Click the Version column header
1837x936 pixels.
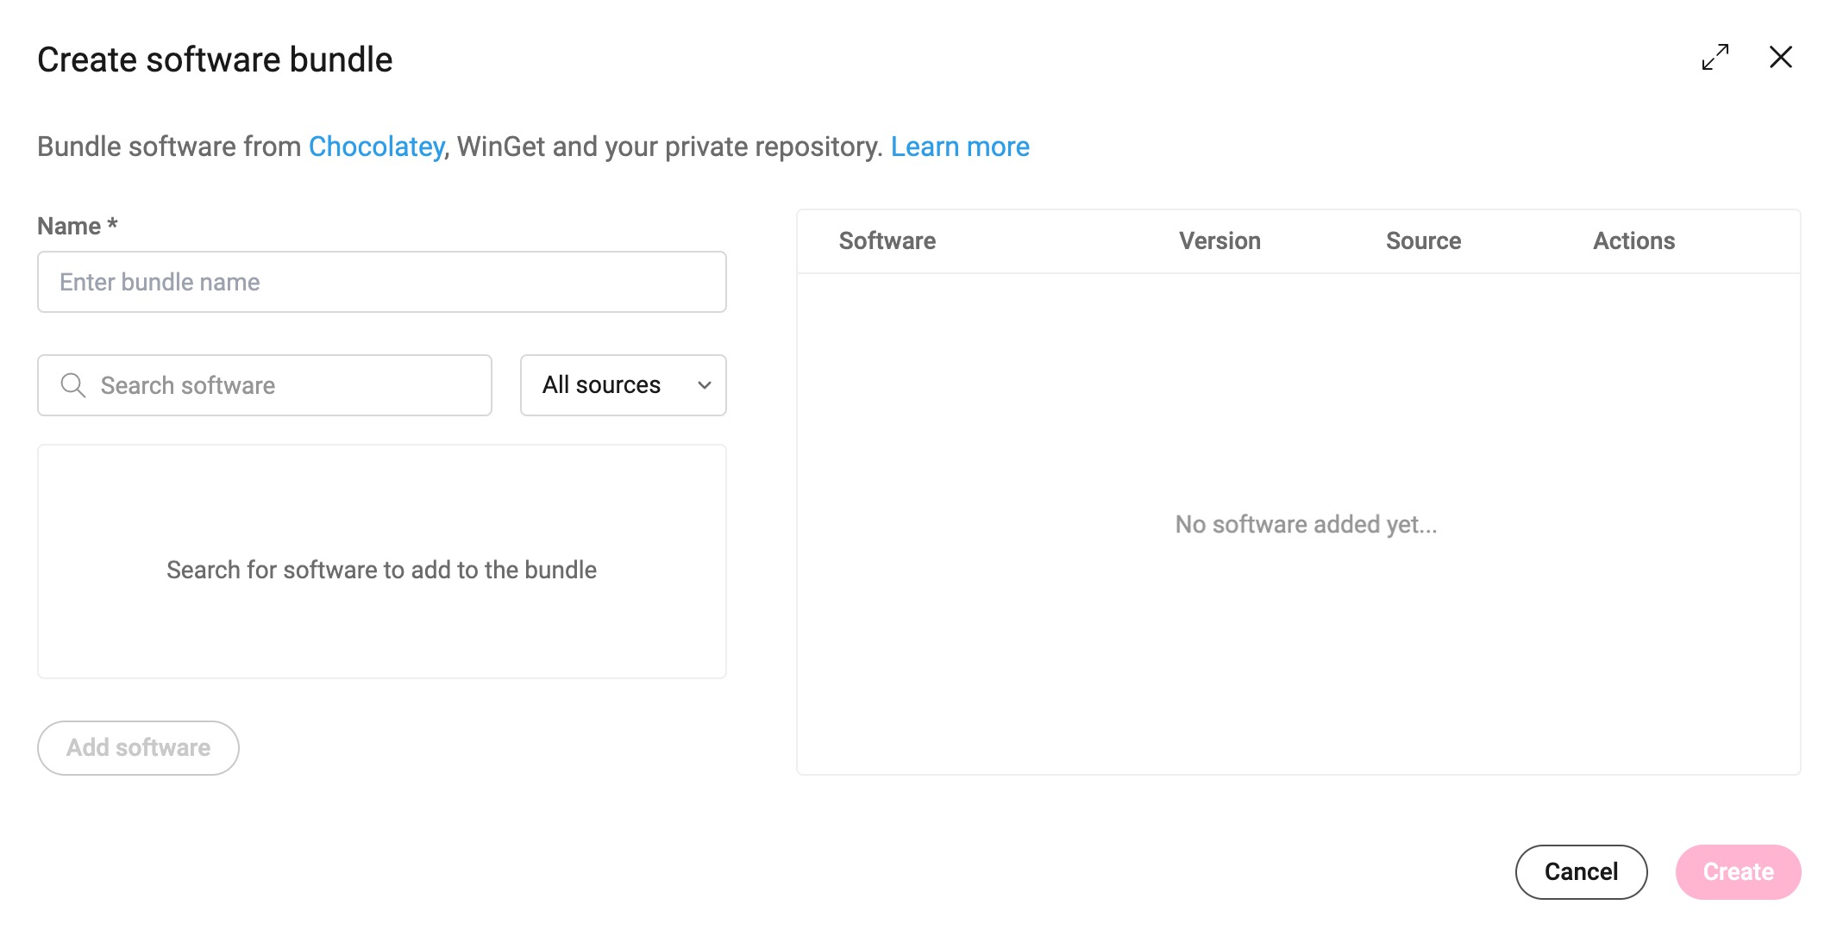click(x=1219, y=240)
